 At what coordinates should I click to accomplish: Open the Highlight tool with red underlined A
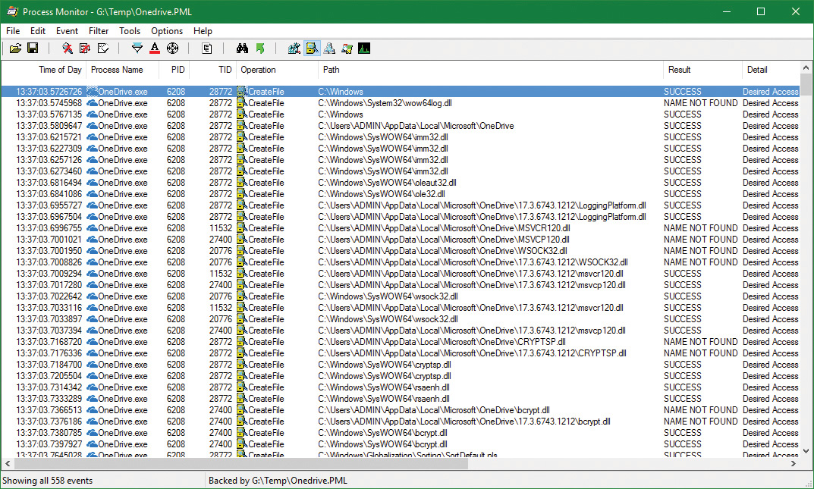point(155,49)
